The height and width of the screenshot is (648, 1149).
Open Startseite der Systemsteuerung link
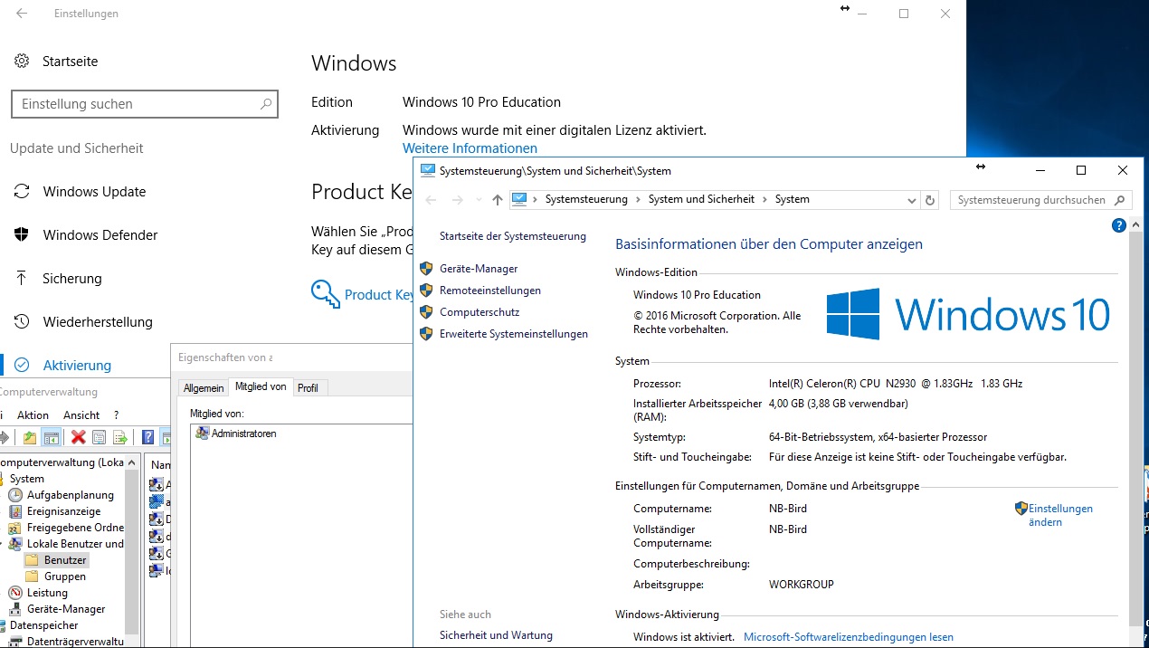513,236
